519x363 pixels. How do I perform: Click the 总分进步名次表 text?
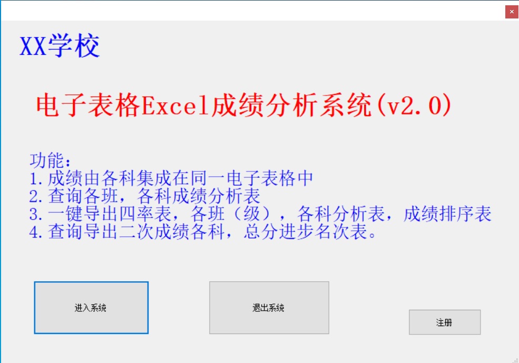[x=305, y=232]
